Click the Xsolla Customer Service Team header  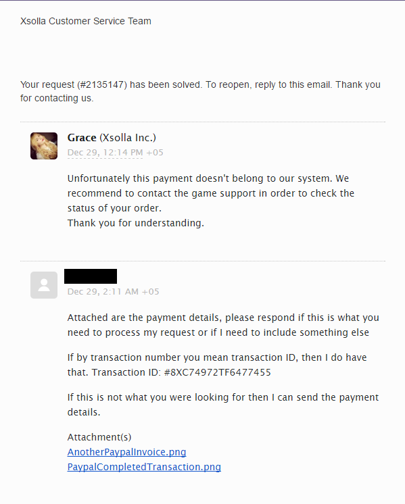click(x=86, y=21)
